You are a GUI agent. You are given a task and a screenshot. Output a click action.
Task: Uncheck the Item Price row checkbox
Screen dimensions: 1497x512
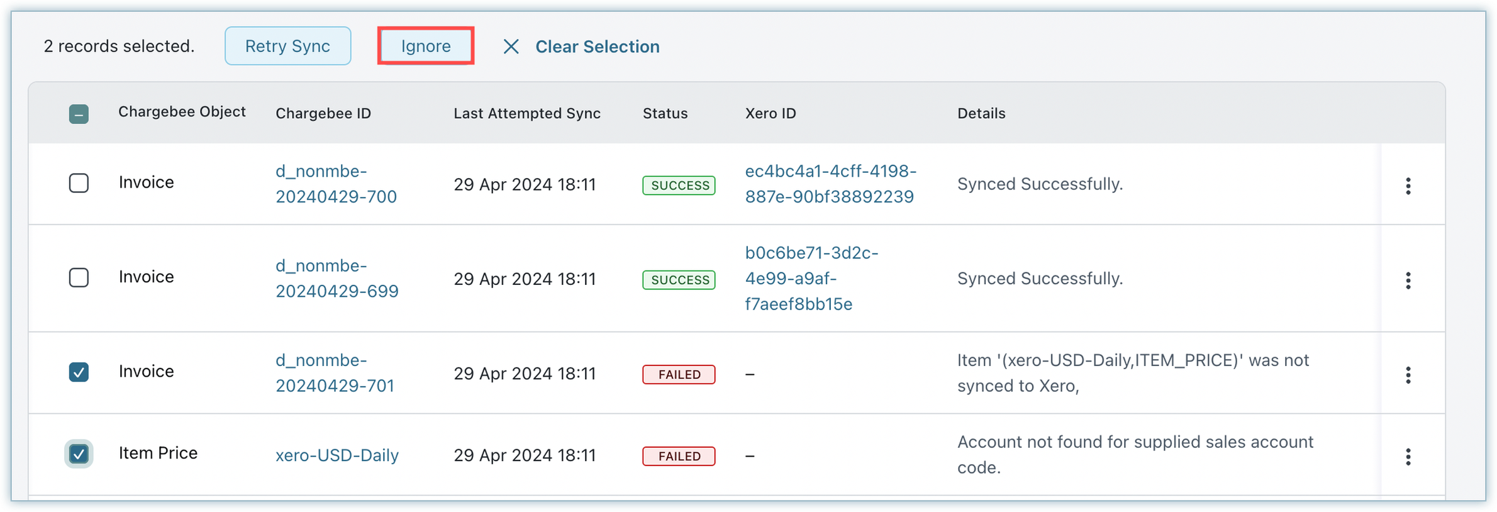tap(79, 454)
